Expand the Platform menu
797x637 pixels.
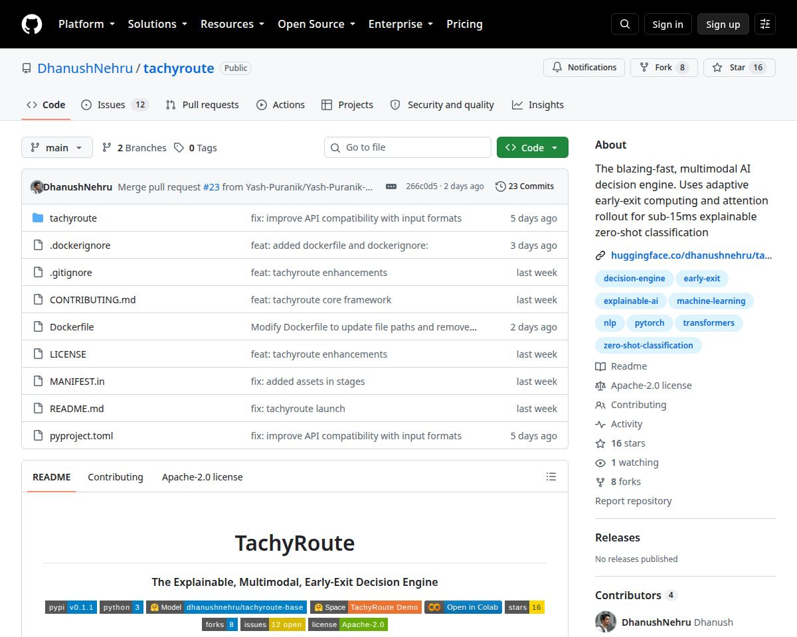(x=86, y=24)
